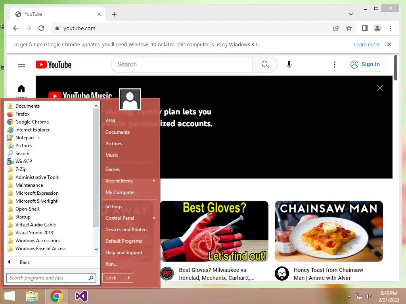
Task: Bookmark this tab with star icon
Action: (x=349, y=28)
